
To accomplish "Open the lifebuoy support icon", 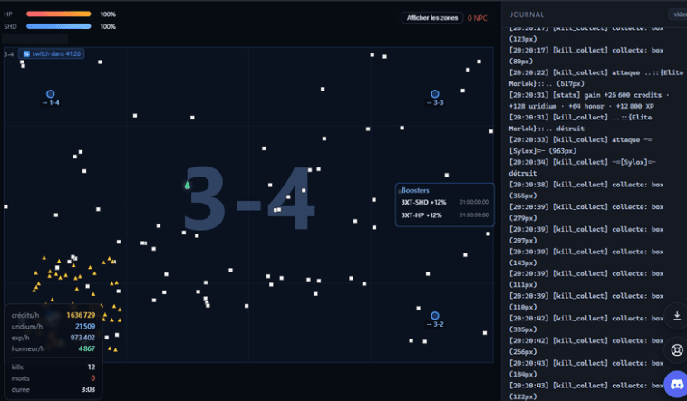I will tap(677, 350).
